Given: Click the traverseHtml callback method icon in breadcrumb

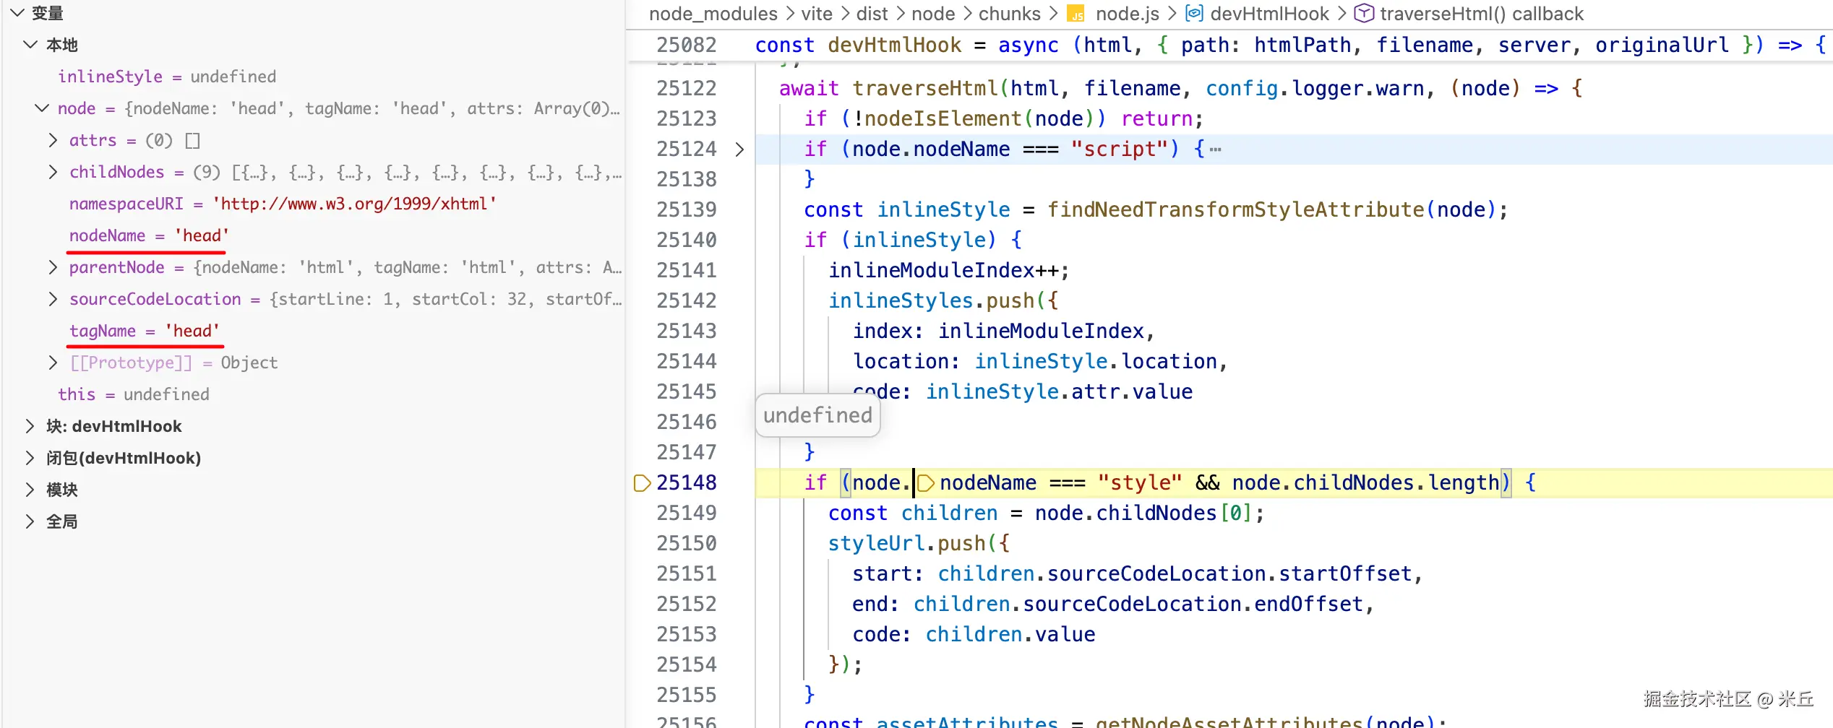Looking at the screenshot, I should pyautogui.click(x=1363, y=14).
